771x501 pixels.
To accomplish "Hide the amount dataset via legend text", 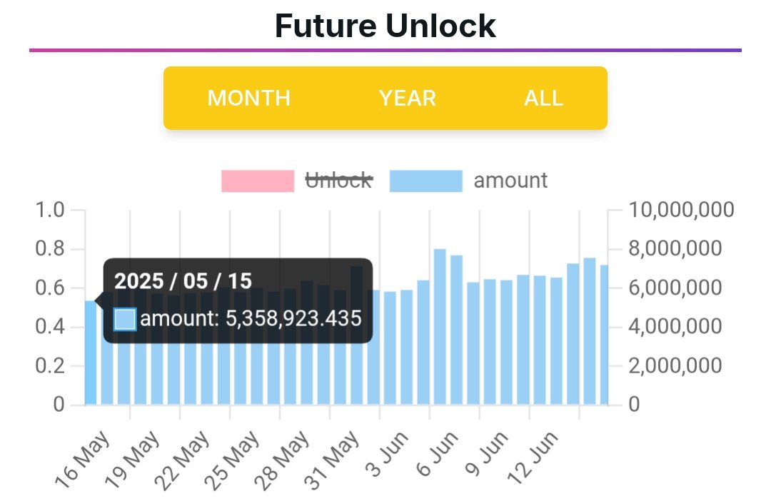I will pyautogui.click(x=510, y=181).
